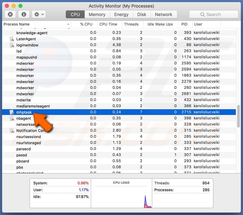Click the LaterAgent app icon
This screenshot has width=243, height=215.
[12, 39]
